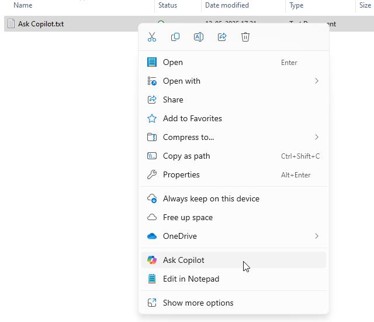Sort by Date modified column header
This screenshot has height=322, width=374.
(227, 5)
